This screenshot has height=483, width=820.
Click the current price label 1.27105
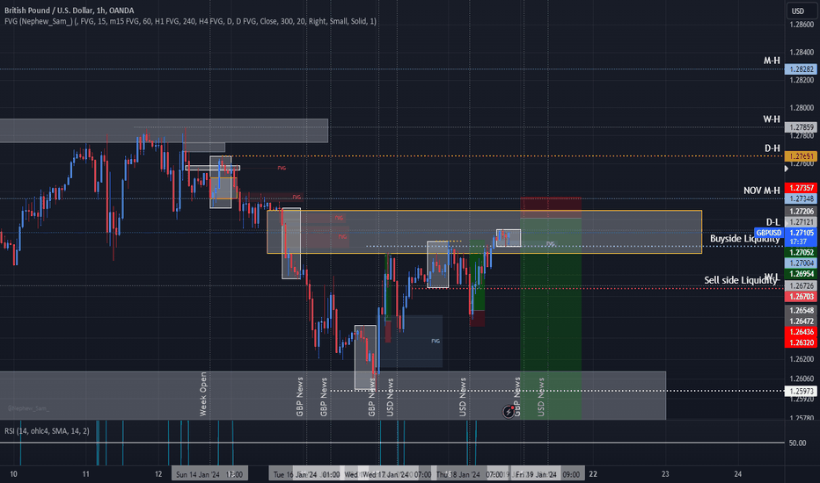[802, 233]
